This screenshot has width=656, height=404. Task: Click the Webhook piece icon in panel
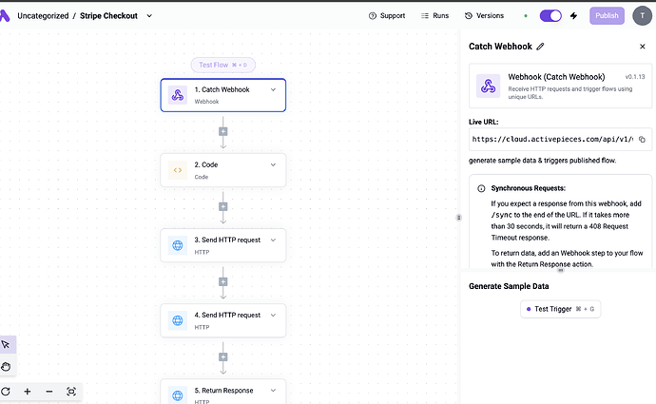pyautogui.click(x=488, y=86)
